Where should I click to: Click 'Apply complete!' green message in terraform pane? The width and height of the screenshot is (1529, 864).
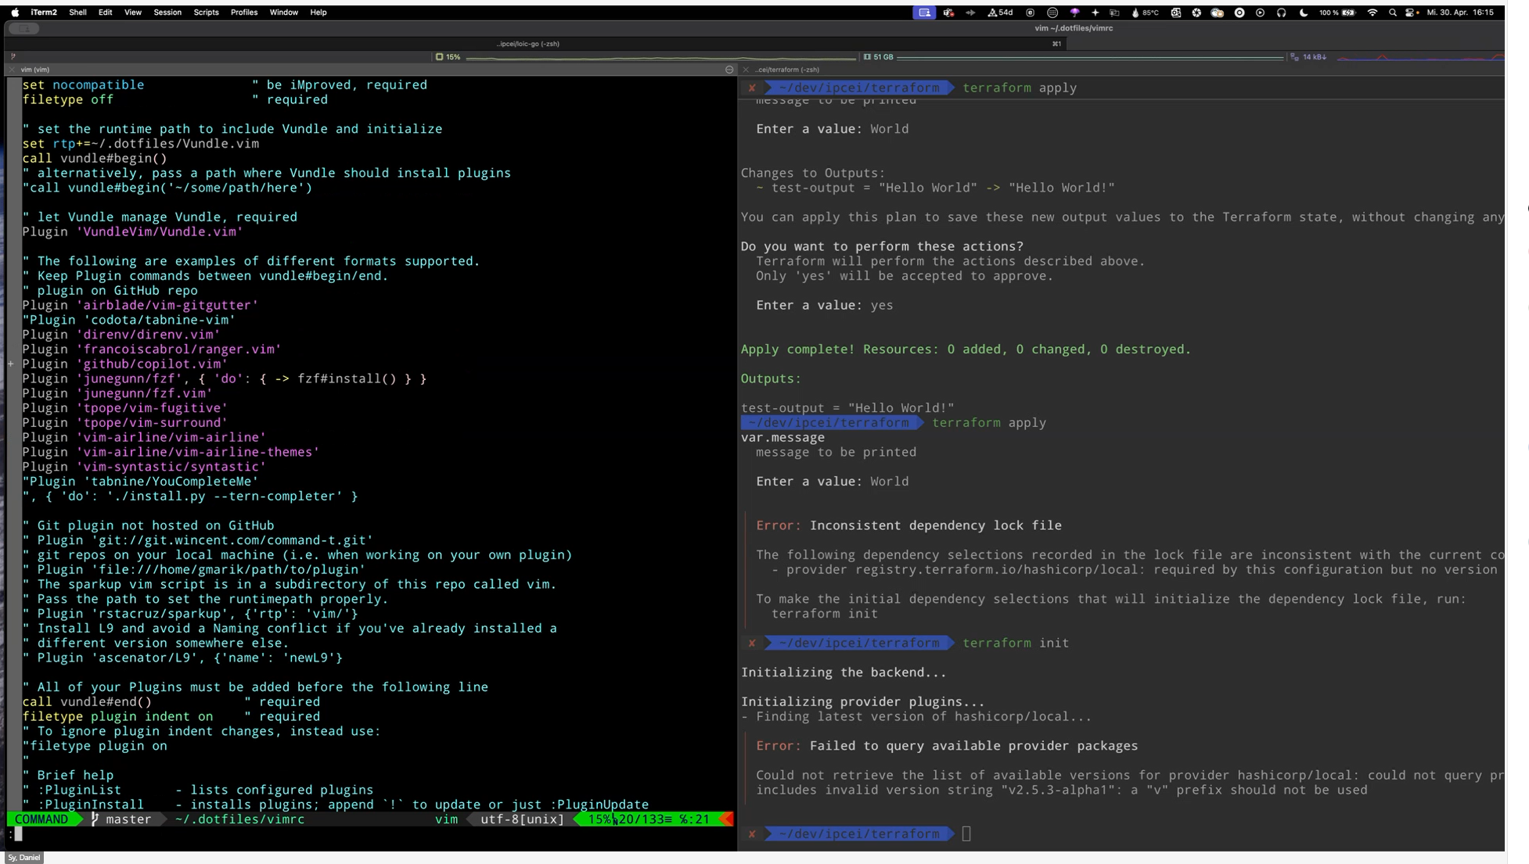coord(797,350)
